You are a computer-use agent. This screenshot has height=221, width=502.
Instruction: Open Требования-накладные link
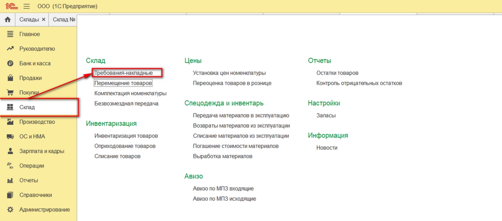point(123,73)
